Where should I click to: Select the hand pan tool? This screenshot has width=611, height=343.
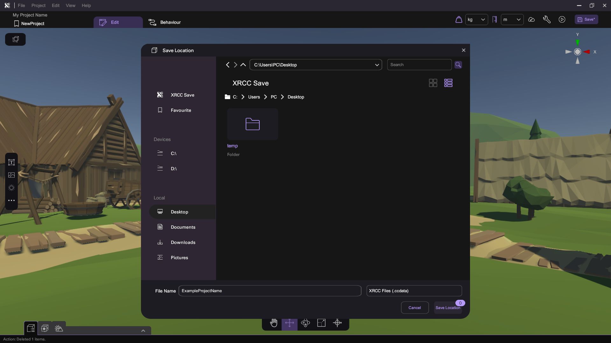[x=274, y=323]
